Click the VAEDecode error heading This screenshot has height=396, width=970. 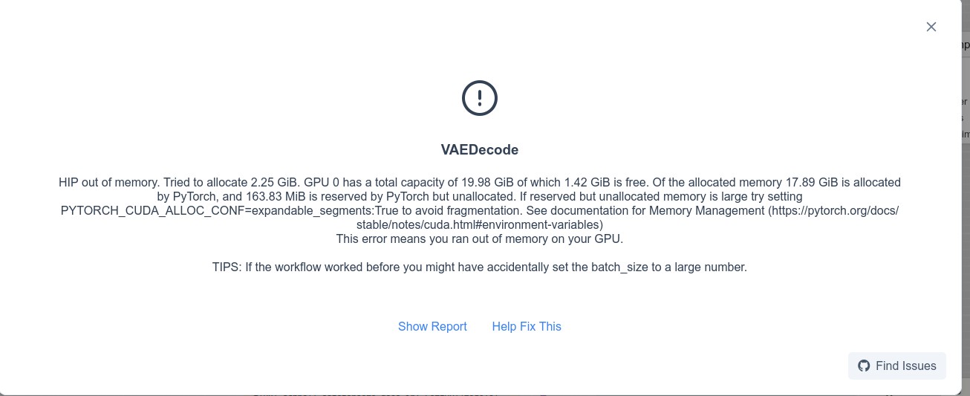pos(480,149)
